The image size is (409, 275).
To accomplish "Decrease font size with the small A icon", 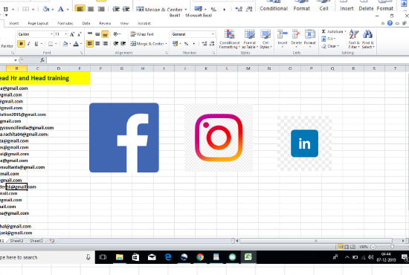I will (x=80, y=34).
